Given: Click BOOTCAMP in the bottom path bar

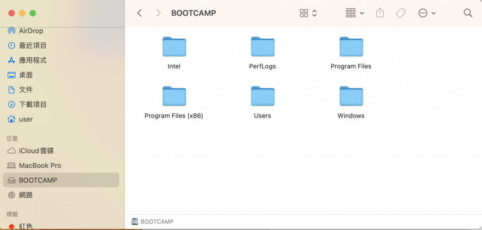Looking at the screenshot, I should tap(153, 222).
